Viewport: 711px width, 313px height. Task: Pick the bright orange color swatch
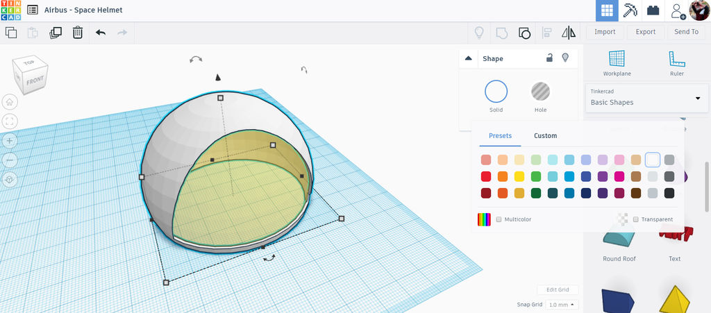(503, 177)
